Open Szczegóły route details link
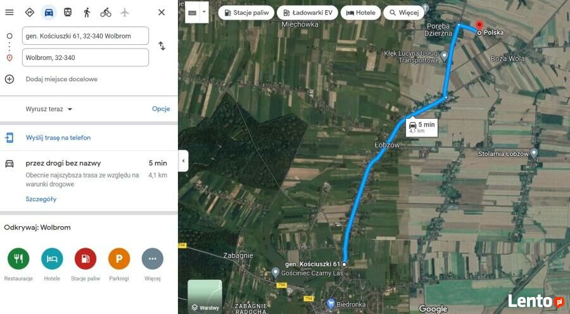The image size is (570, 314). click(x=41, y=199)
